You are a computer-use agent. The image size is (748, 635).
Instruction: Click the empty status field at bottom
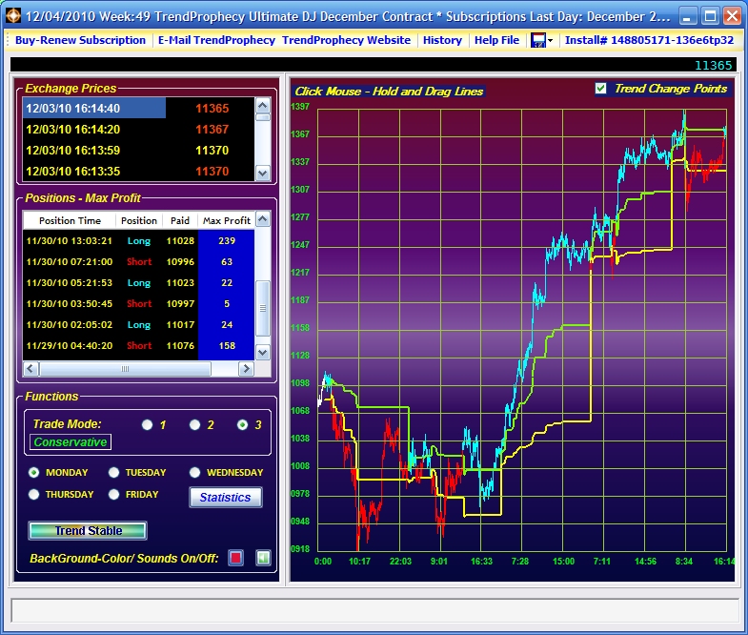pyautogui.click(x=374, y=610)
